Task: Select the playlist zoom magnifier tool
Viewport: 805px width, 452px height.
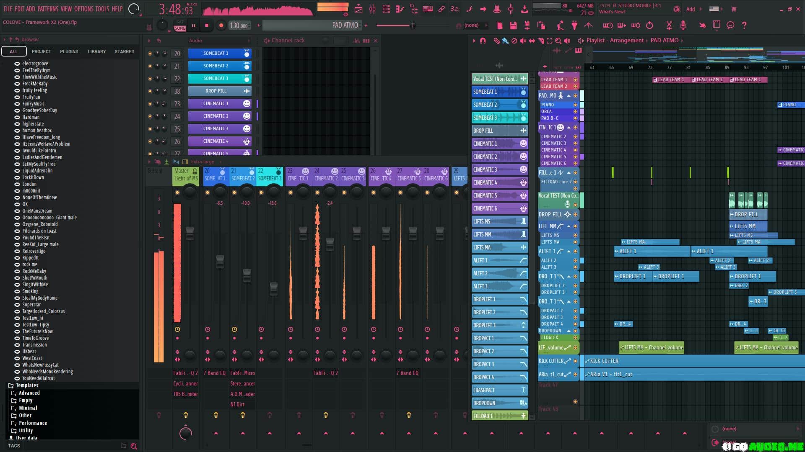Action: (558, 41)
